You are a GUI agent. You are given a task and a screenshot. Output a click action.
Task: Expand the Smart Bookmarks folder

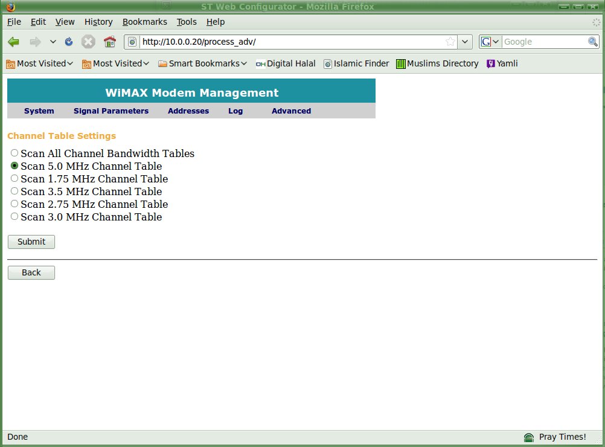click(202, 63)
